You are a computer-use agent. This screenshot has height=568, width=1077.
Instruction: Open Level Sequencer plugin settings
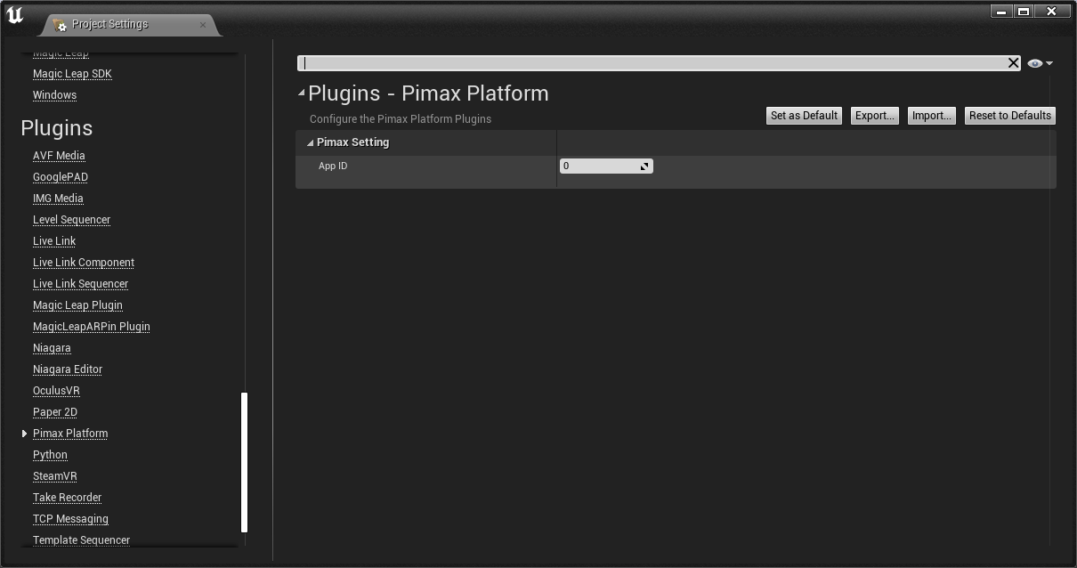(71, 220)
